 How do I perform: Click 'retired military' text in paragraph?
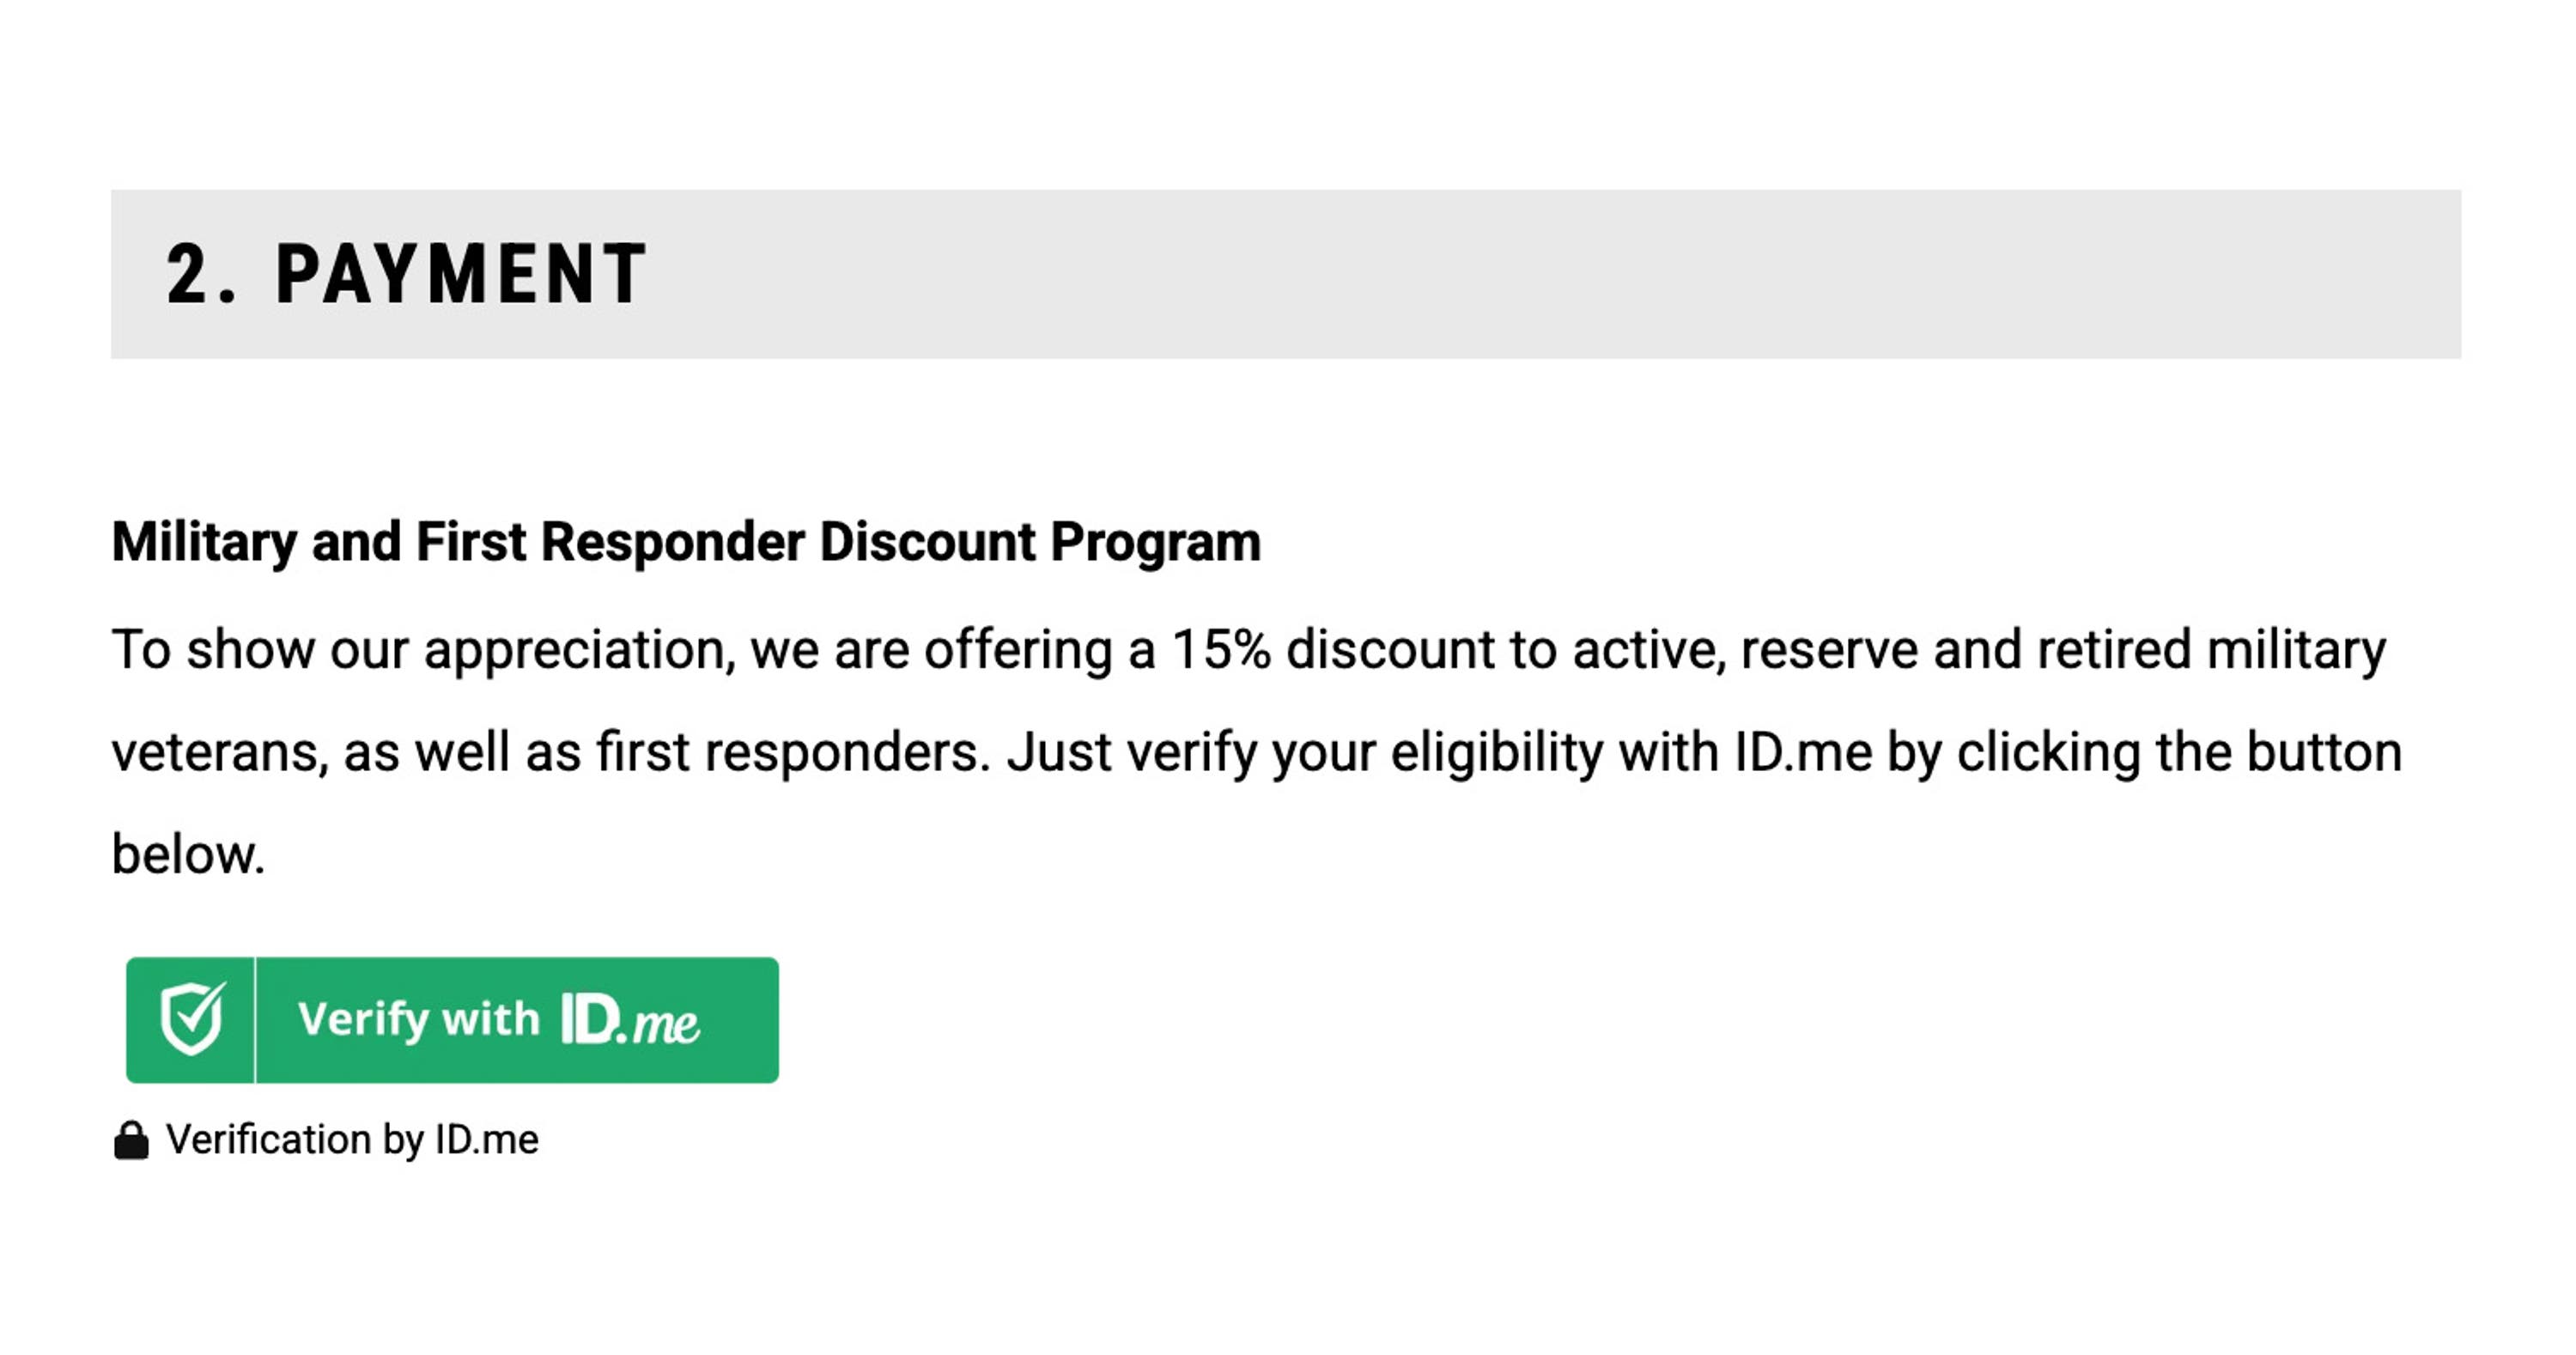(2210, 650)
